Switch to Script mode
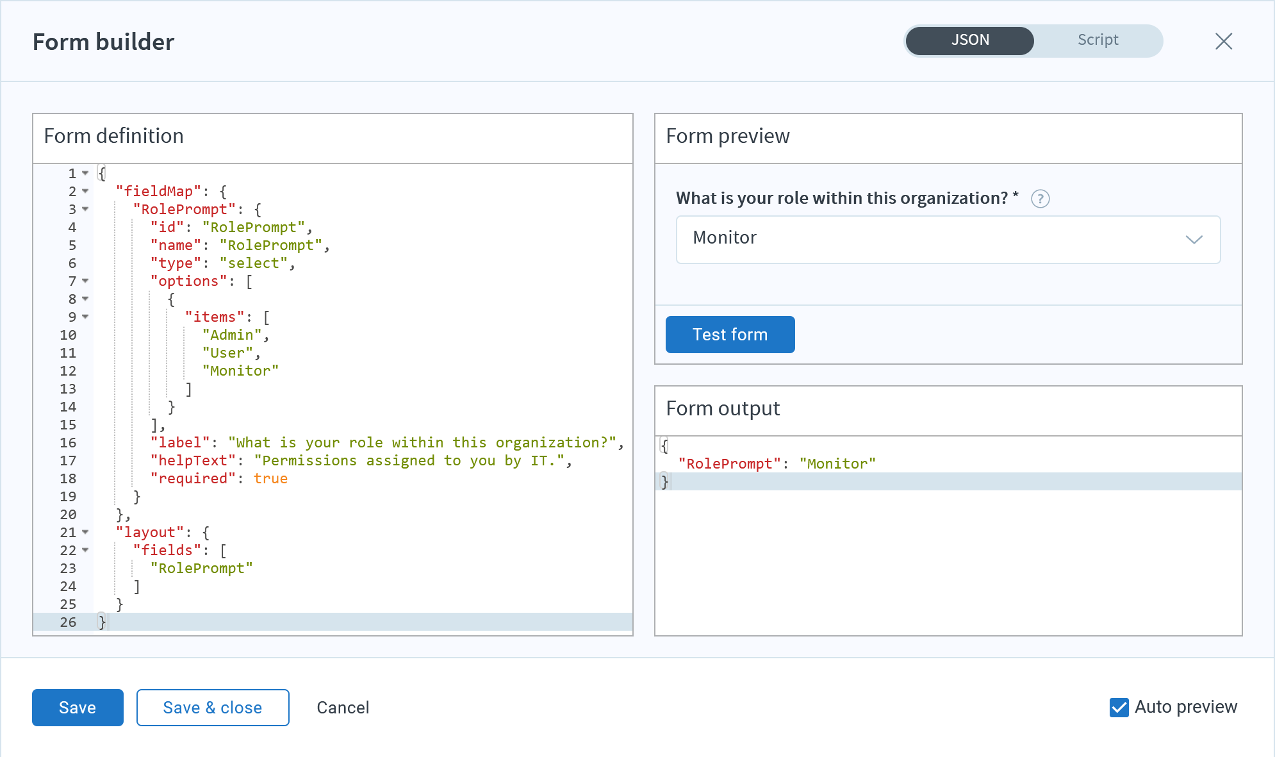This screenshot has width=1275, height=757. click(x=1098, y=40)
